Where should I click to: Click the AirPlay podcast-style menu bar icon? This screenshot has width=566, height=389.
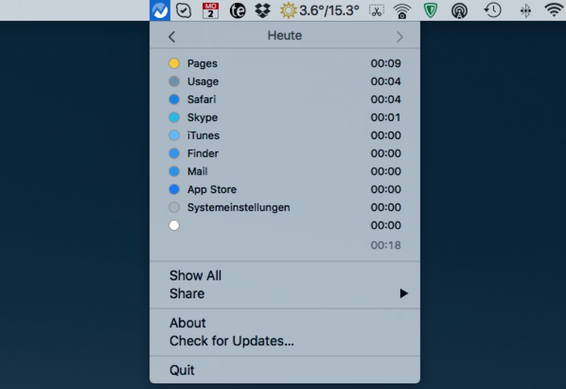(x=460, y=10)
